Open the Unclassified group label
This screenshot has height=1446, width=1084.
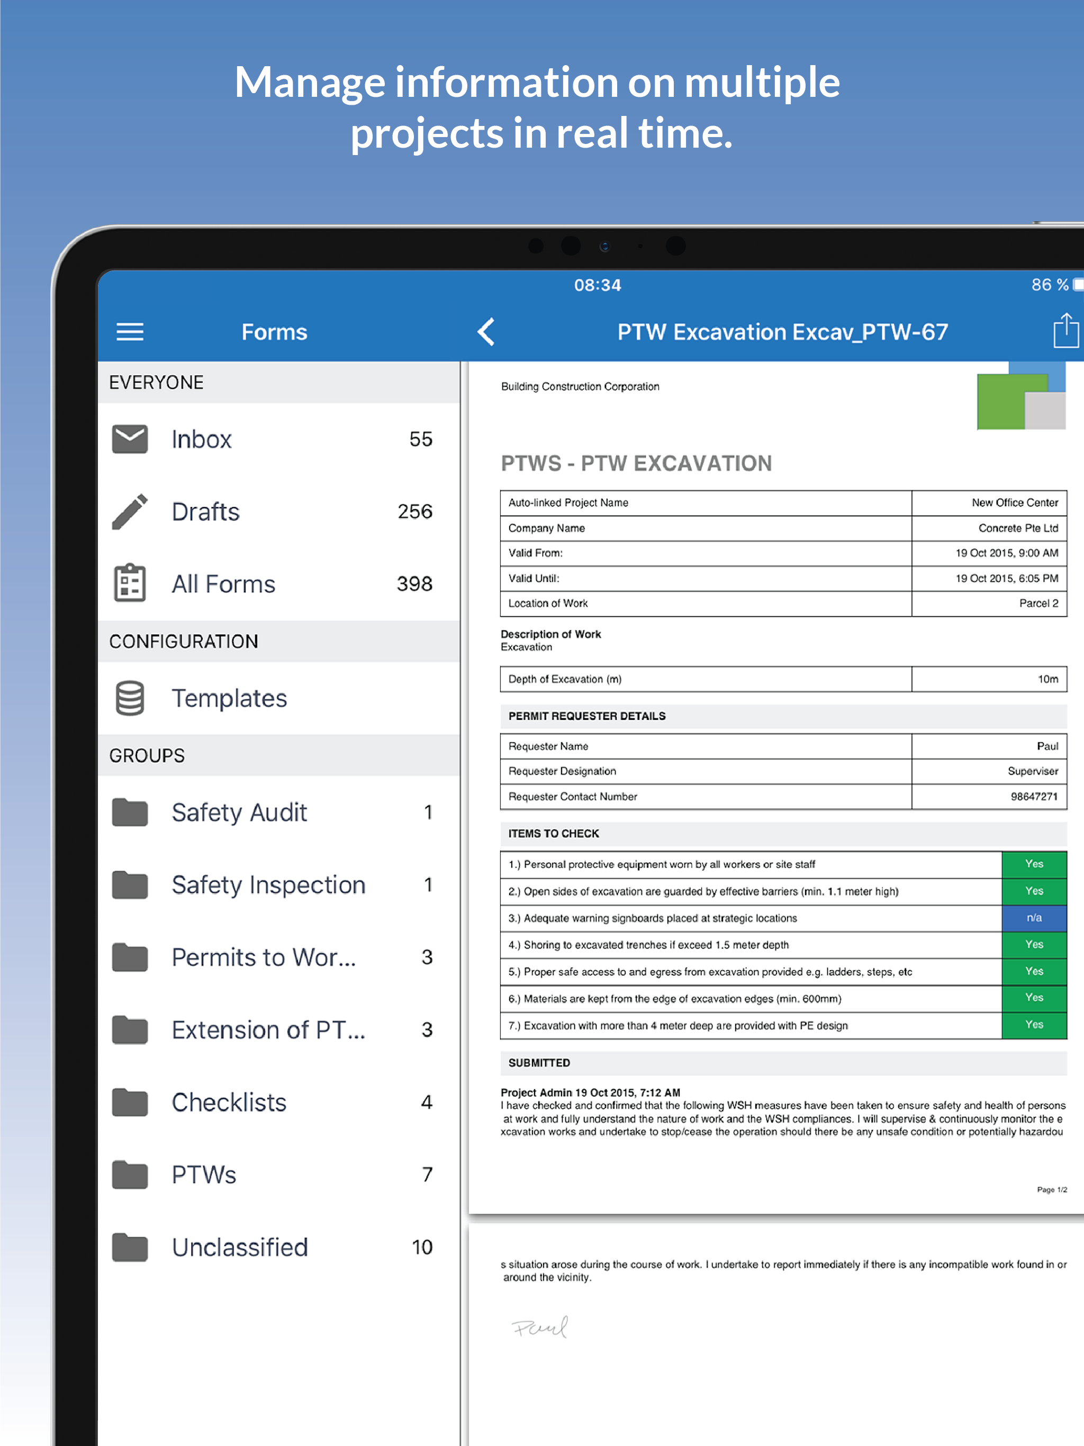(x=239, y=1248)
